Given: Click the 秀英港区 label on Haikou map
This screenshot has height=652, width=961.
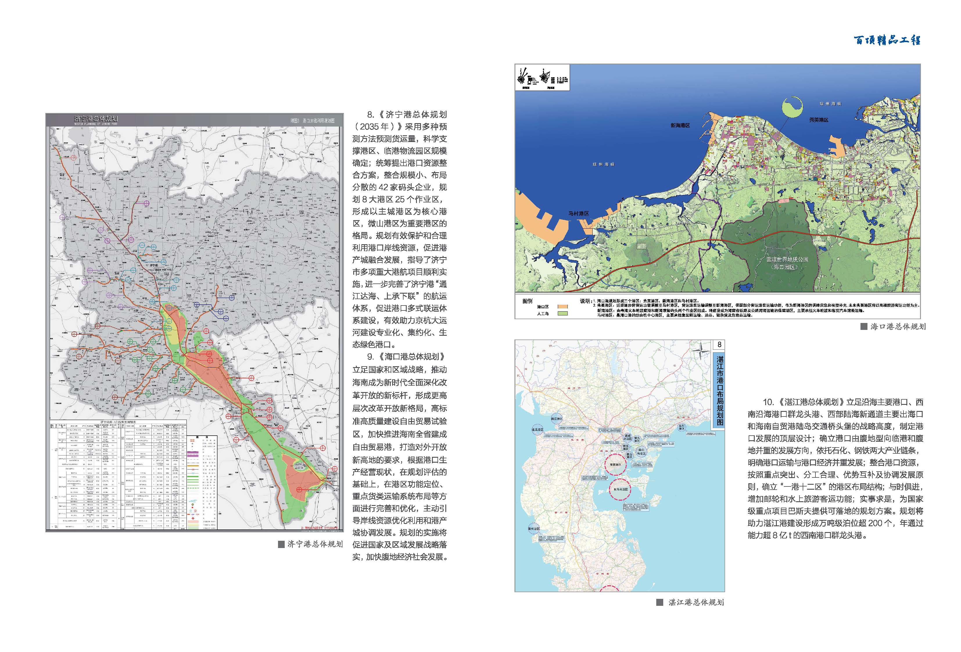Looking at the screenshot, I should point(819,120).
